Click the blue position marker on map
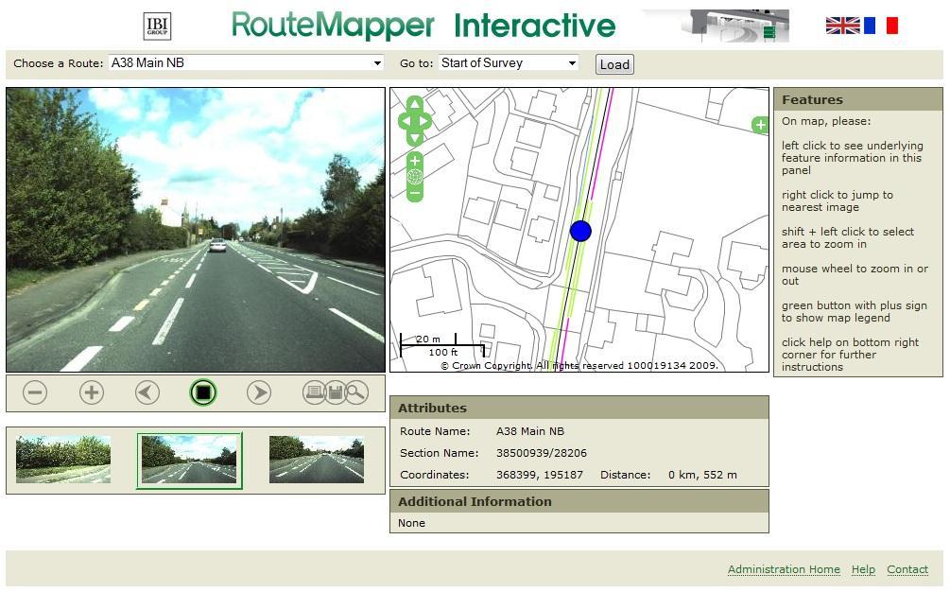The width and height of the screenshot is (950, 592). (580, 231)
